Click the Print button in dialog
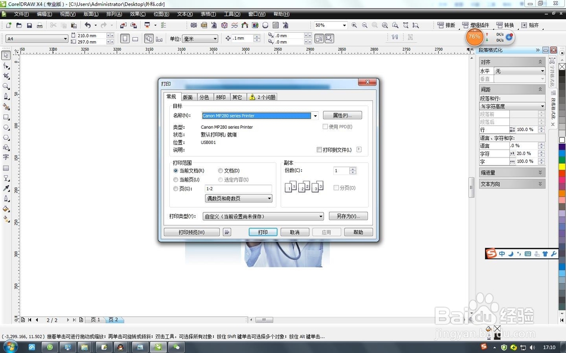Image resolution: width=566 pixels, height=353 pixels. click(x=263, y=232)
